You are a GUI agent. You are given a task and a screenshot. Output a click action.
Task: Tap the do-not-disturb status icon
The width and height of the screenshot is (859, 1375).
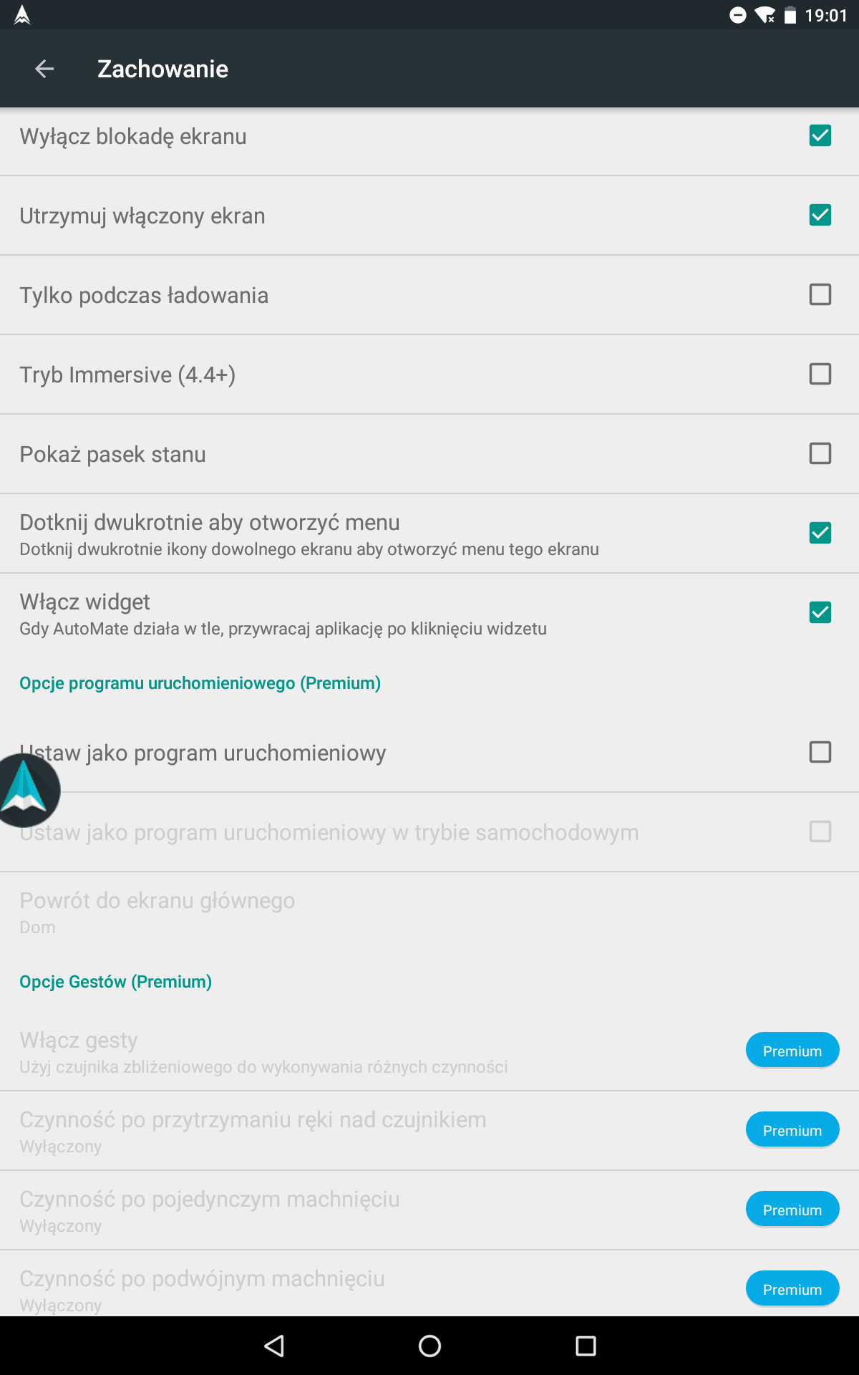(738, 15)
